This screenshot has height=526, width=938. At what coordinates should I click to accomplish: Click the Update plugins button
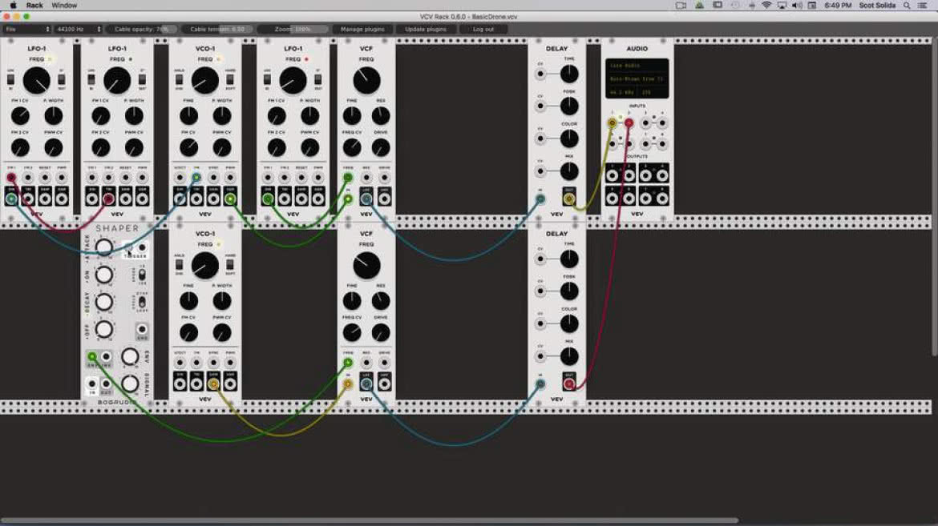pyautogui.click(x=426, y=29)
